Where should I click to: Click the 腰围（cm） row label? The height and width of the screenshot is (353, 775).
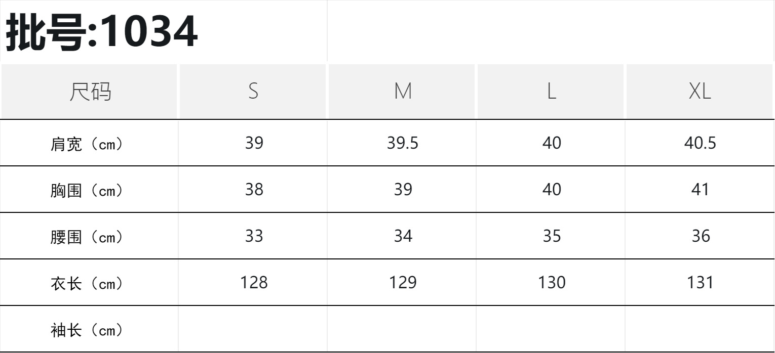point(87,237)
